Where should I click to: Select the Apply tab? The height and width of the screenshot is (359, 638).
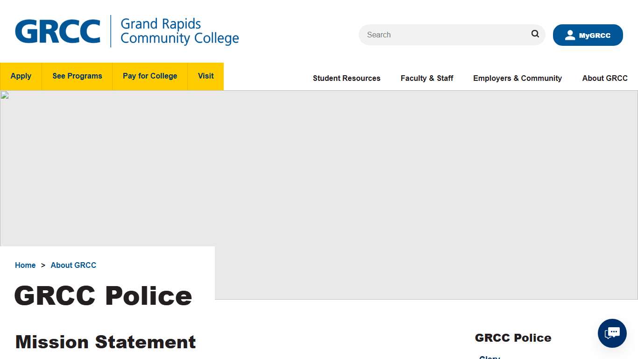[x=21, y=76]
